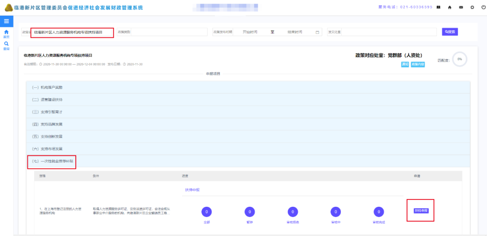This screenshot has height=236, width=487.
Task: Click the 搜索 search button
Action: point(450,32)
